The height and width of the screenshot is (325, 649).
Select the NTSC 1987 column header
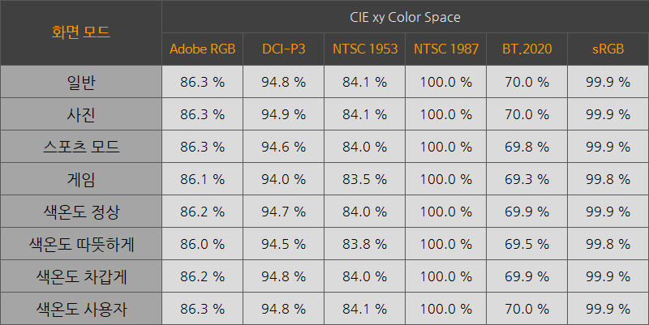click(x=445, y=49)
